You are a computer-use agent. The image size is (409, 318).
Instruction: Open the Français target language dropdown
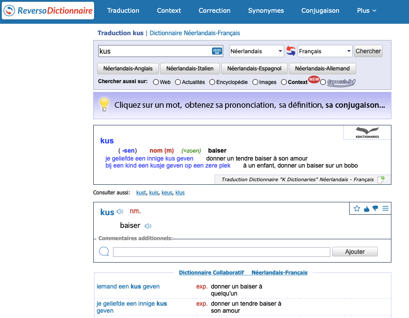click(x=325, y=51)
